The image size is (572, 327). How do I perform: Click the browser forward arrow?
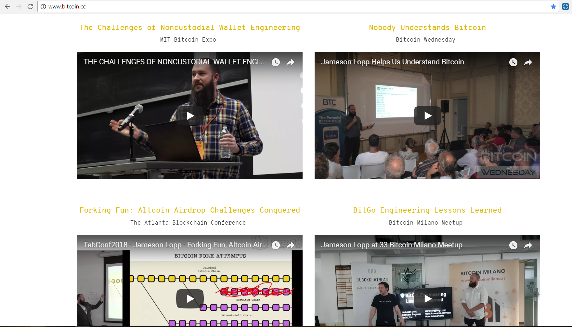[x=19, y=7]
